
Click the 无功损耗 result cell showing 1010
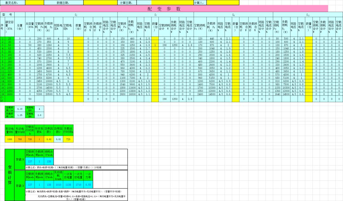(x=58, y=185)
